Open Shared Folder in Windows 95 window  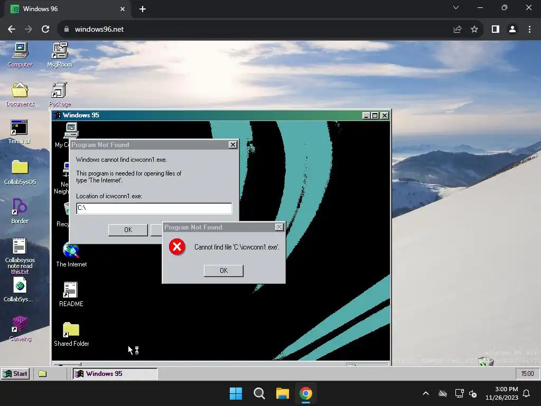pyautogui.click(x=71, y=334)
